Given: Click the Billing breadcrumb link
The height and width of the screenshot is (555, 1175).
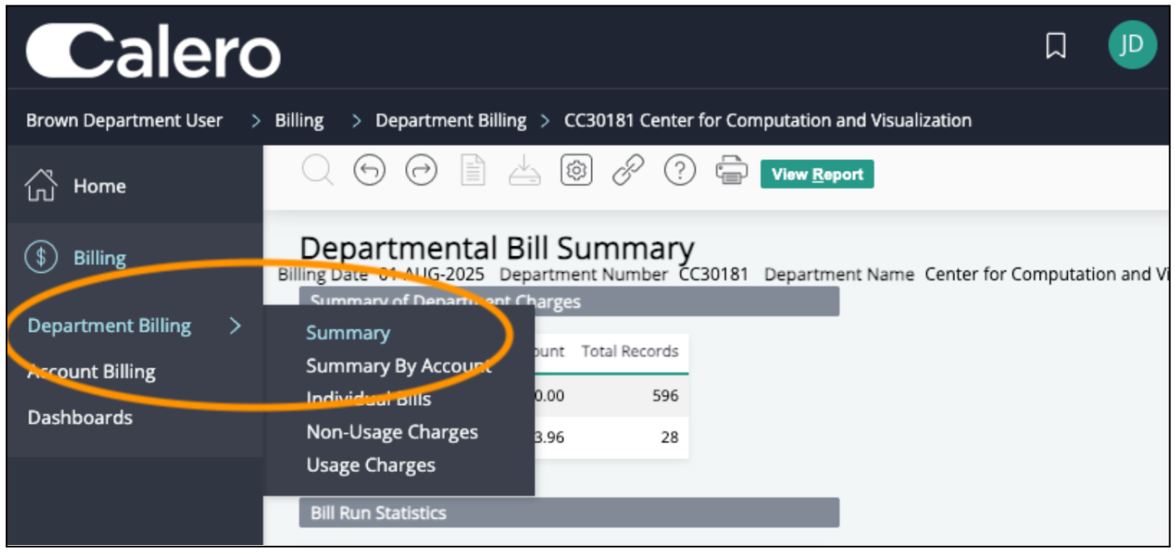Looking at the screenshot, I should 299,120.
